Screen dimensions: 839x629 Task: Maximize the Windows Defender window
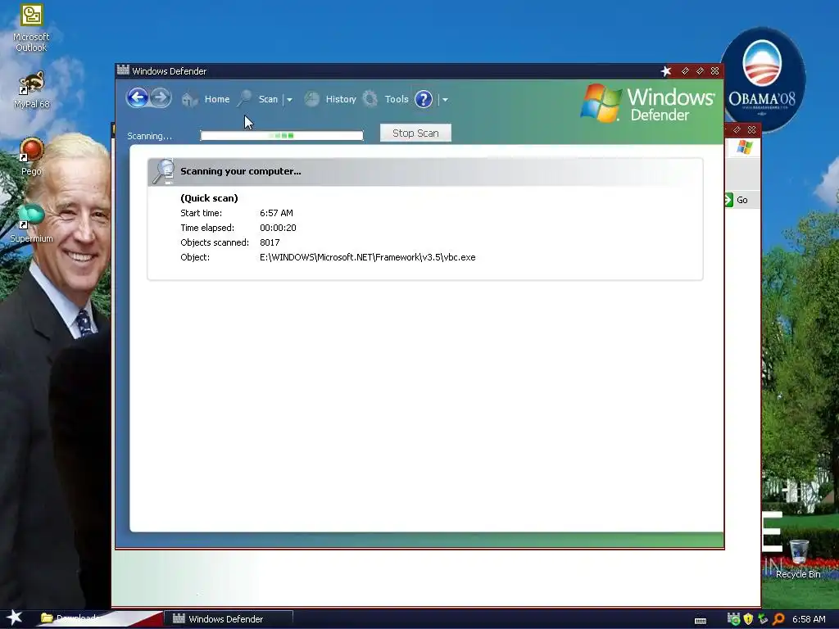(700, 70)
